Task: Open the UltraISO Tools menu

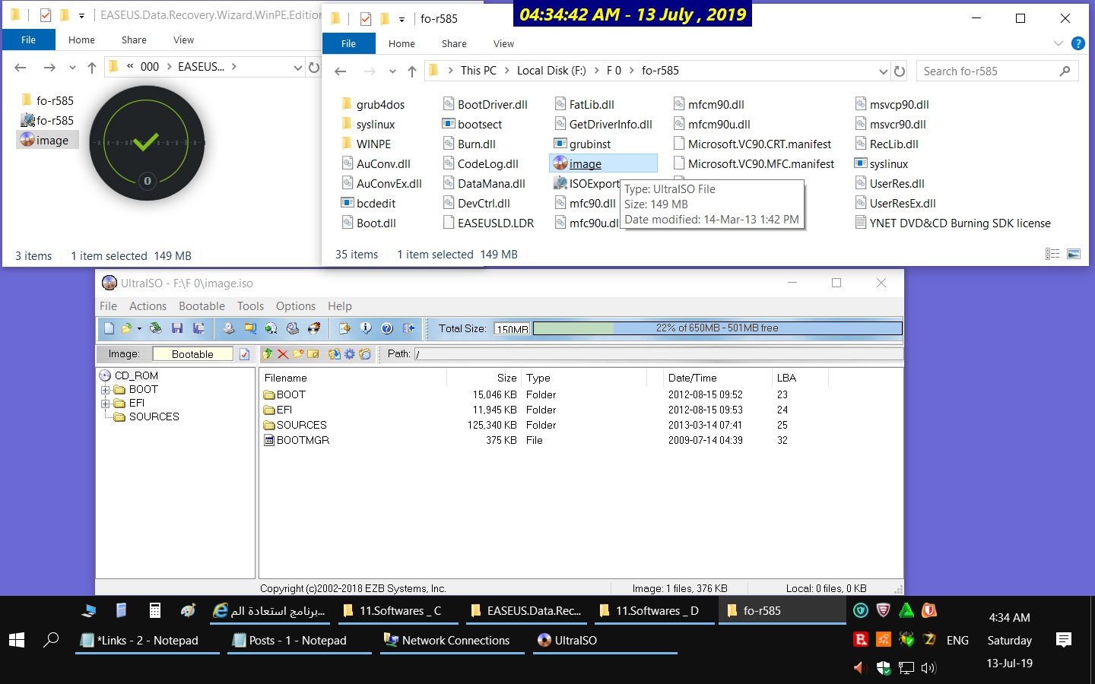Action: tap(250, 306)
